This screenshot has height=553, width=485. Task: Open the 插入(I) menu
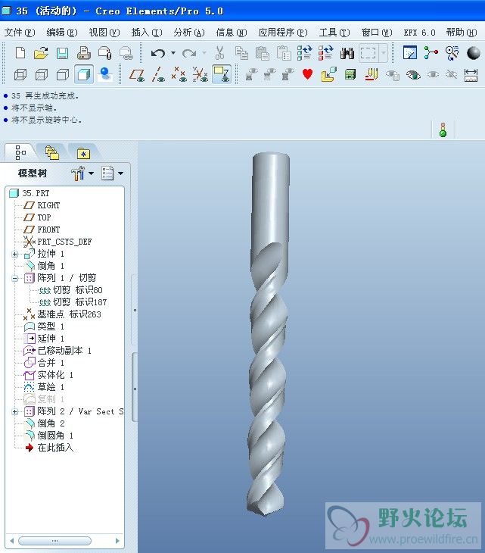147,33
